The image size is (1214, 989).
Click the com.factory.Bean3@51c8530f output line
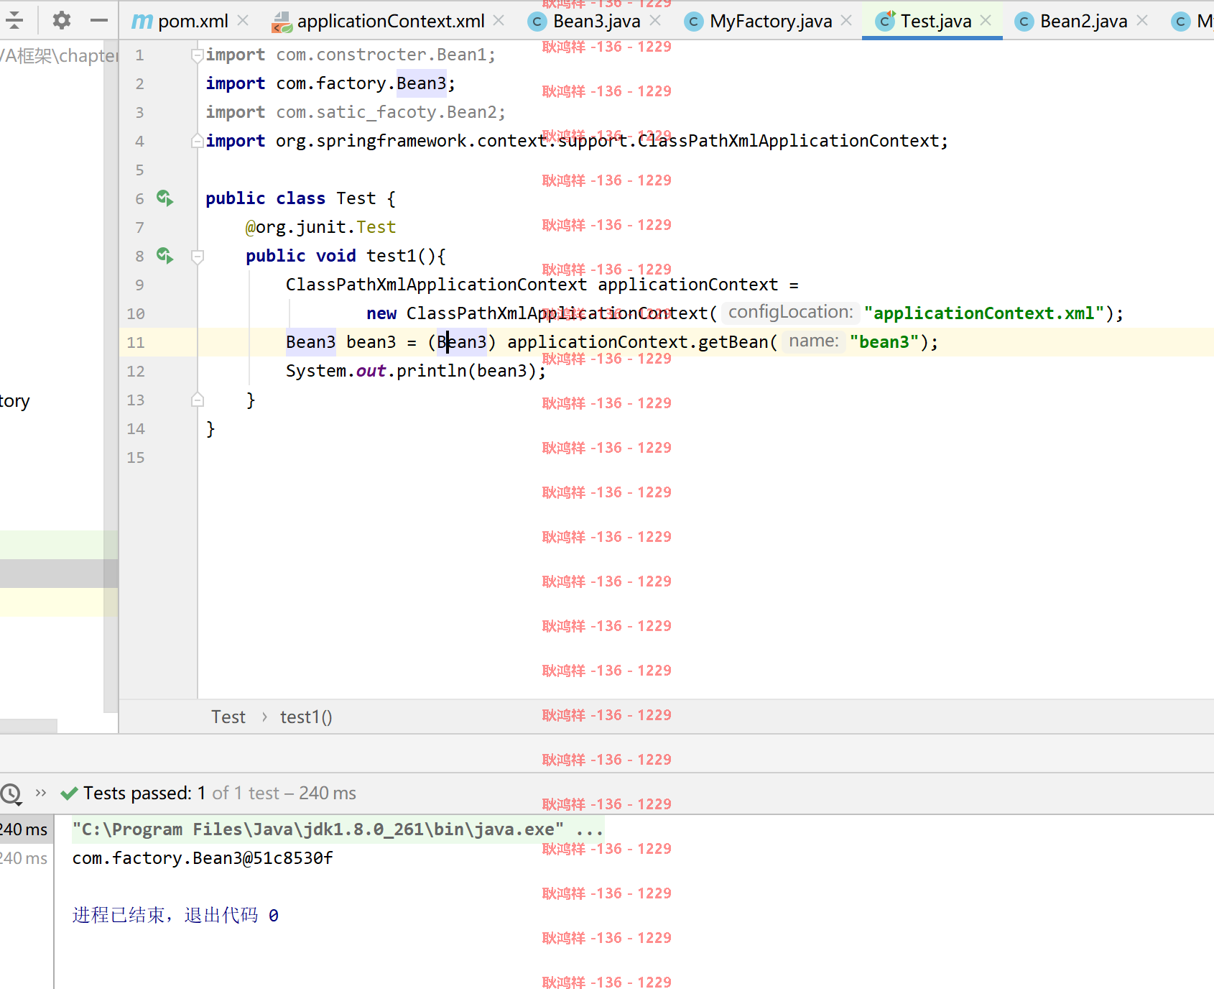point(203,858)
